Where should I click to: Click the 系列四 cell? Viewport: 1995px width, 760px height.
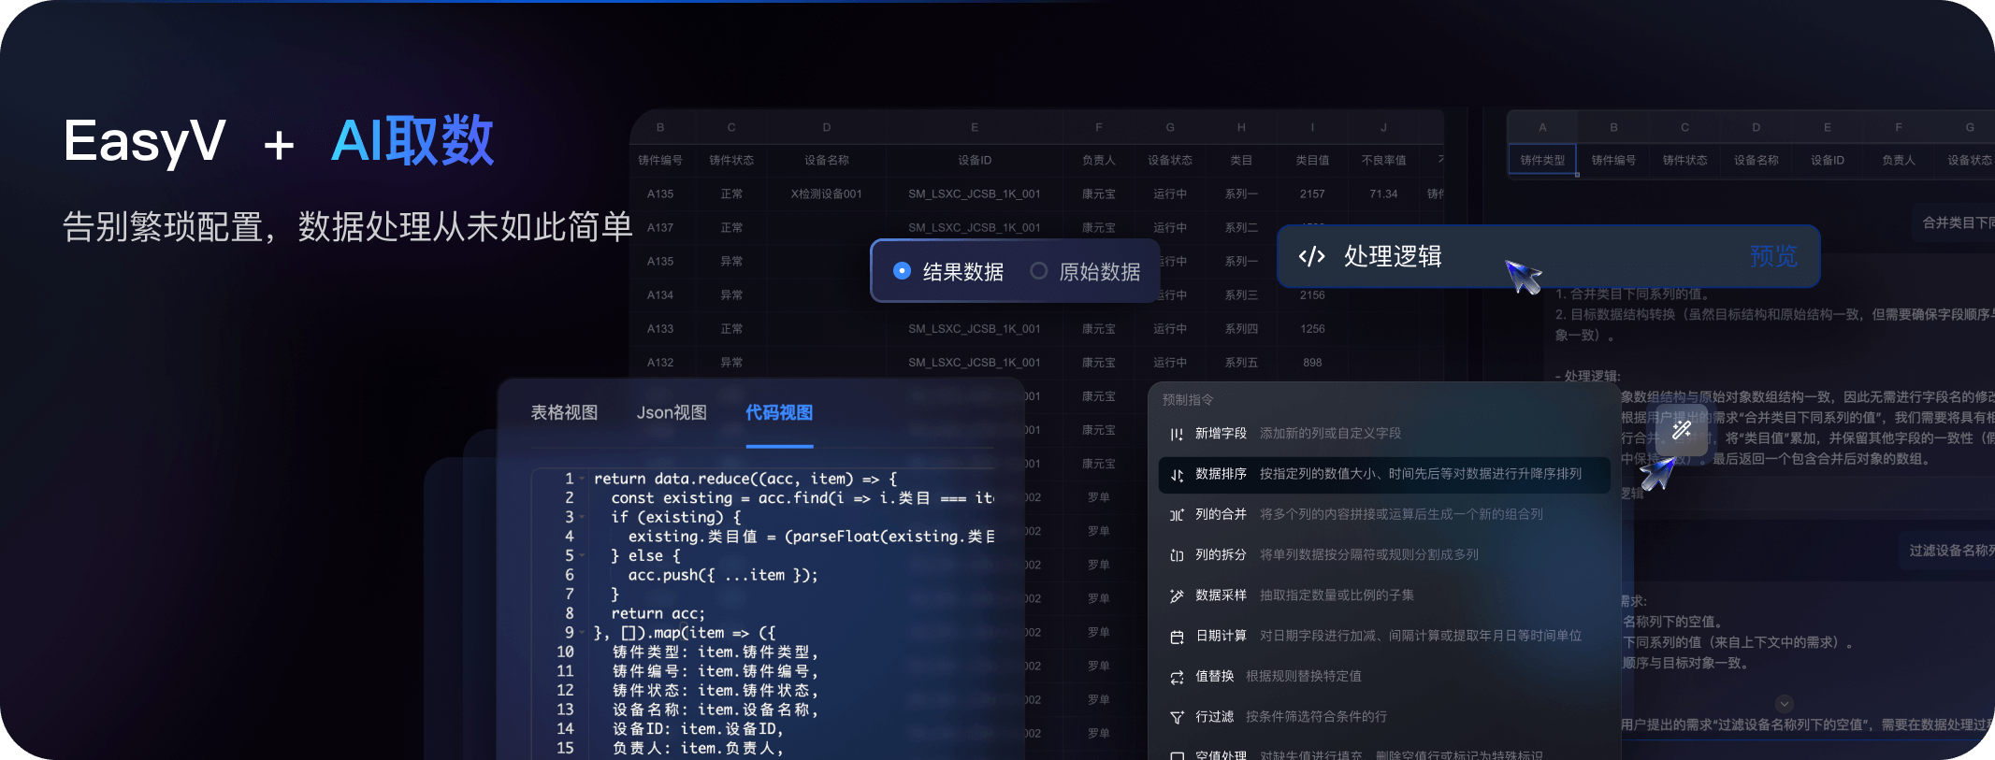(1241, 328)
